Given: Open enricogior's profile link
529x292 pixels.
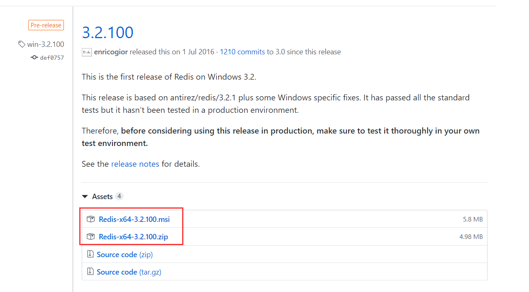Looking at the screenshot, I should point(110,51).
